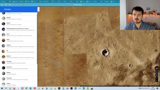Open Microsoft Edge on taskbar
This screenshot has height=90, width=160.
click(30, 88)
